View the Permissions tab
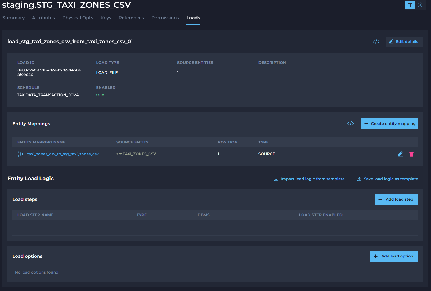The height and width of the screenshot is (291, 431). point(165,18)
